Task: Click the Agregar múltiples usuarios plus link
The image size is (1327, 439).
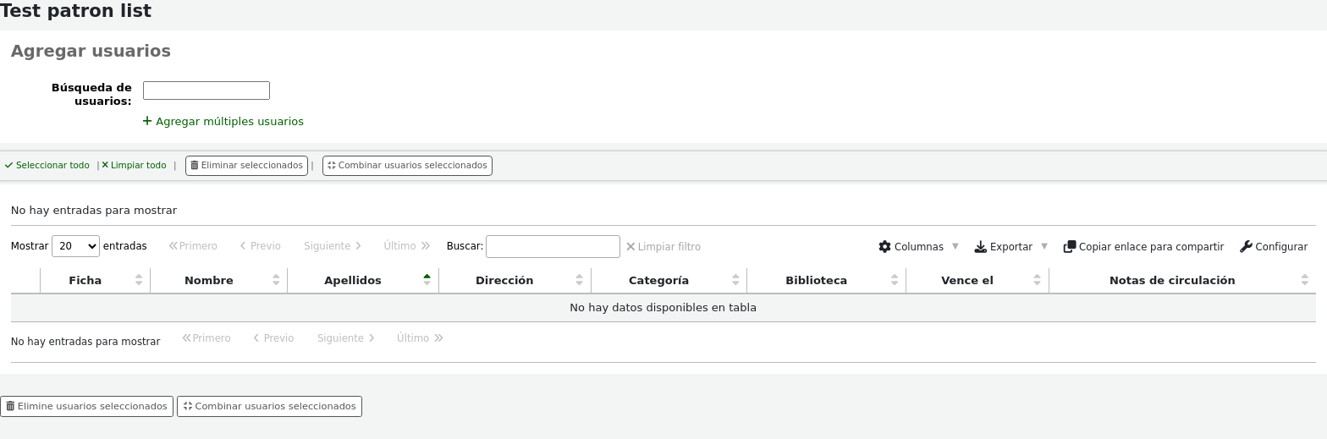Action: click(223, 121)
